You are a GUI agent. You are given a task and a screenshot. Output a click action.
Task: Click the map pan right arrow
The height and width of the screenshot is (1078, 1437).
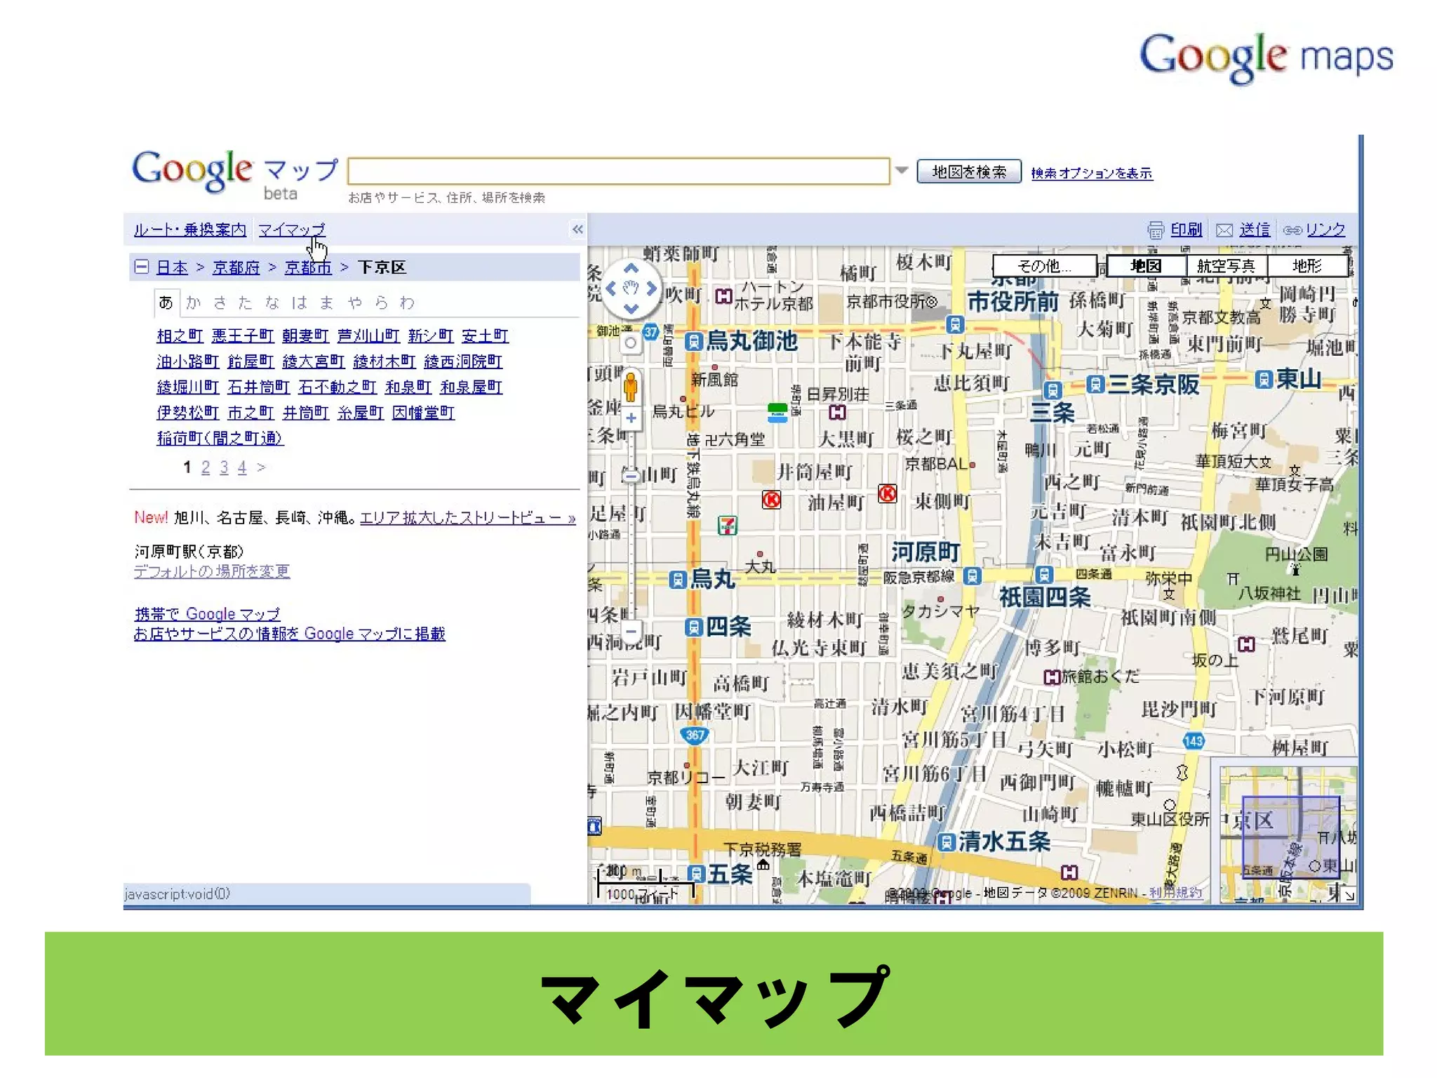(x=651, y=288)
